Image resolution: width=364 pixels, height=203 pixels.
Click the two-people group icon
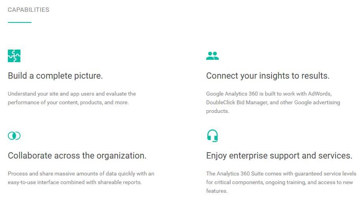coord(212,56)
